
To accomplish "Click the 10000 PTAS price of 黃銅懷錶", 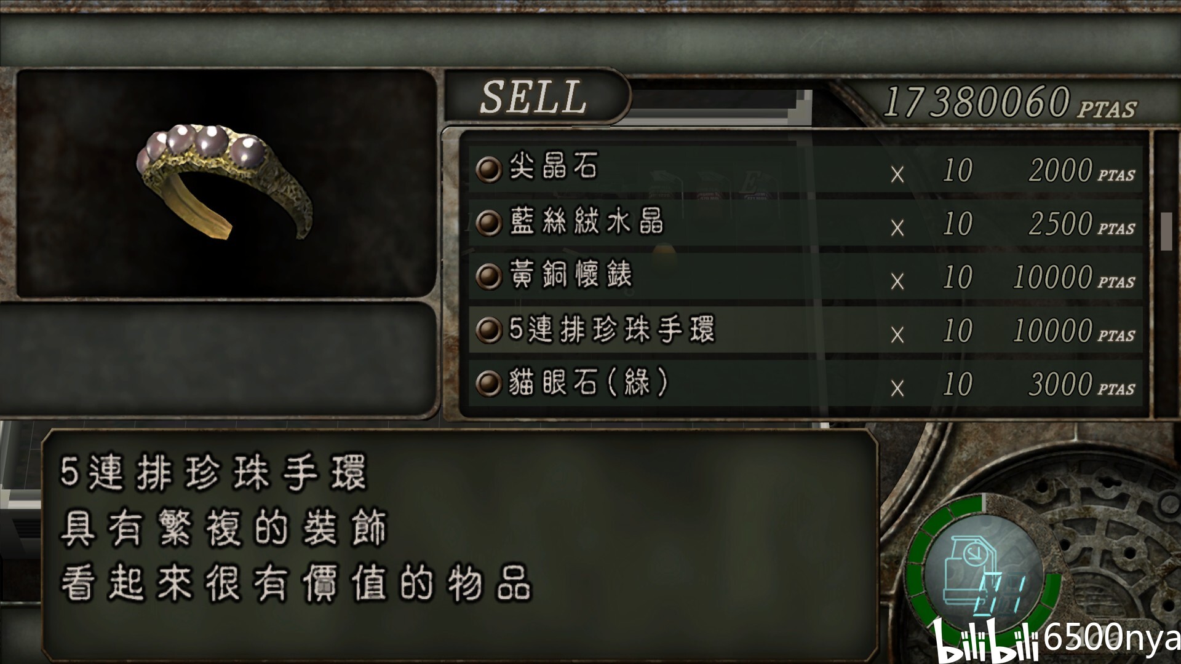I will [x=1074, y=278].
